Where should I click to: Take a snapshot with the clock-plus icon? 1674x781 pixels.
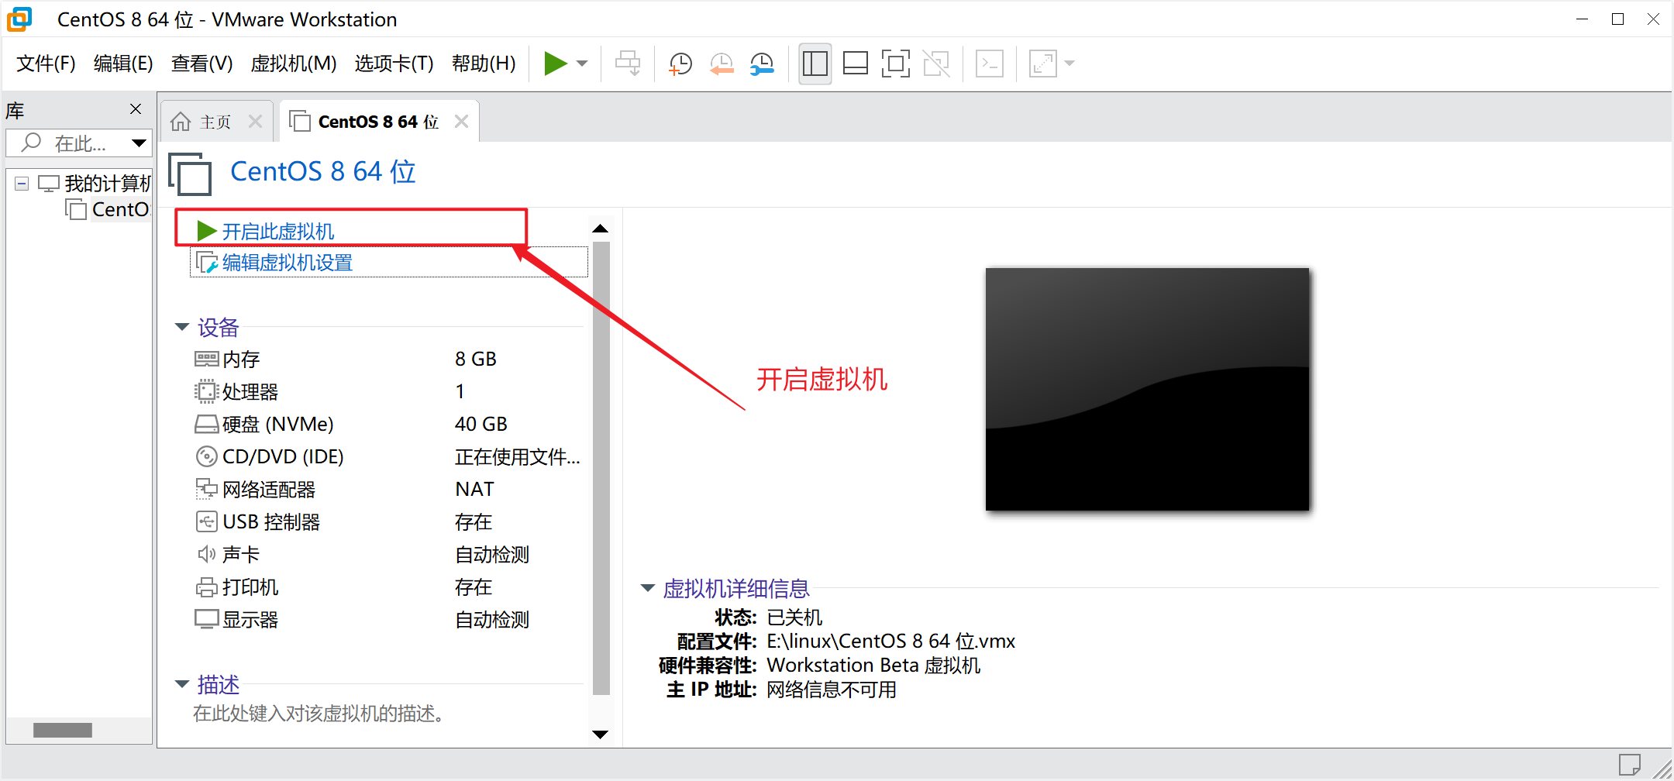coord(680,64)
